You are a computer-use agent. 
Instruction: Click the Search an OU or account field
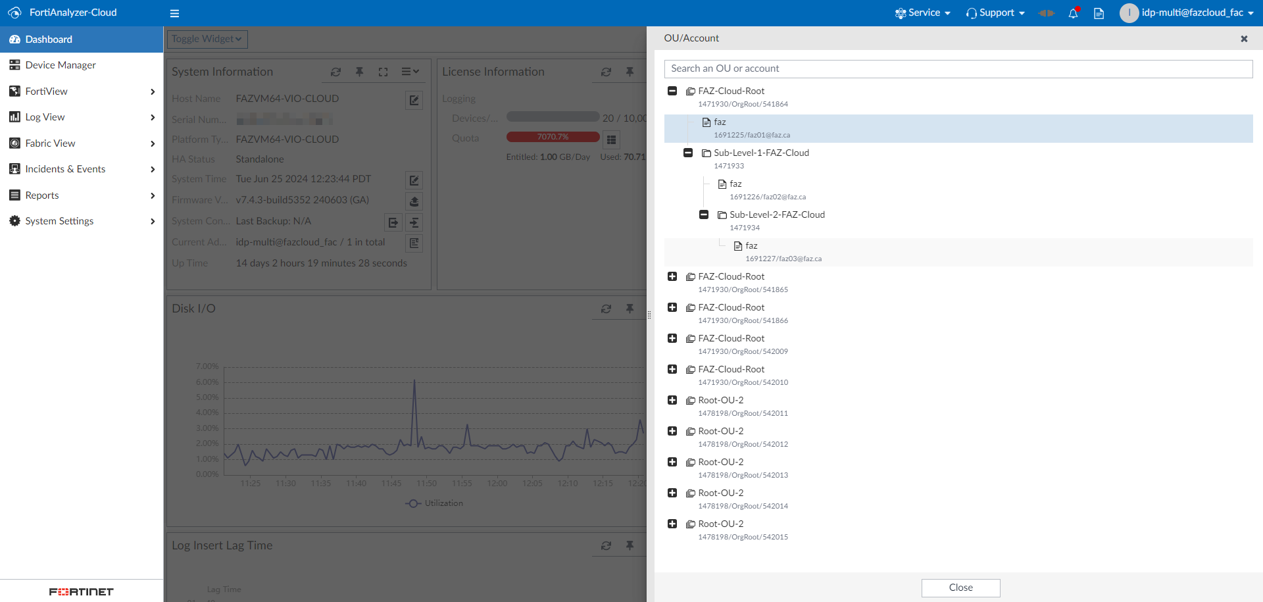(x=958, y=68)
